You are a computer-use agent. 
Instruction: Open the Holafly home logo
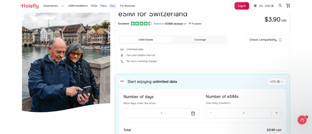pyautogui.click(x=30, y=6)
